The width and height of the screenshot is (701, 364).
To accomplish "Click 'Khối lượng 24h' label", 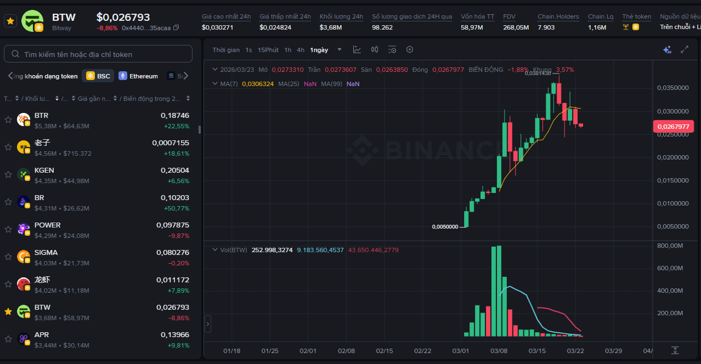I will [341, 17].
